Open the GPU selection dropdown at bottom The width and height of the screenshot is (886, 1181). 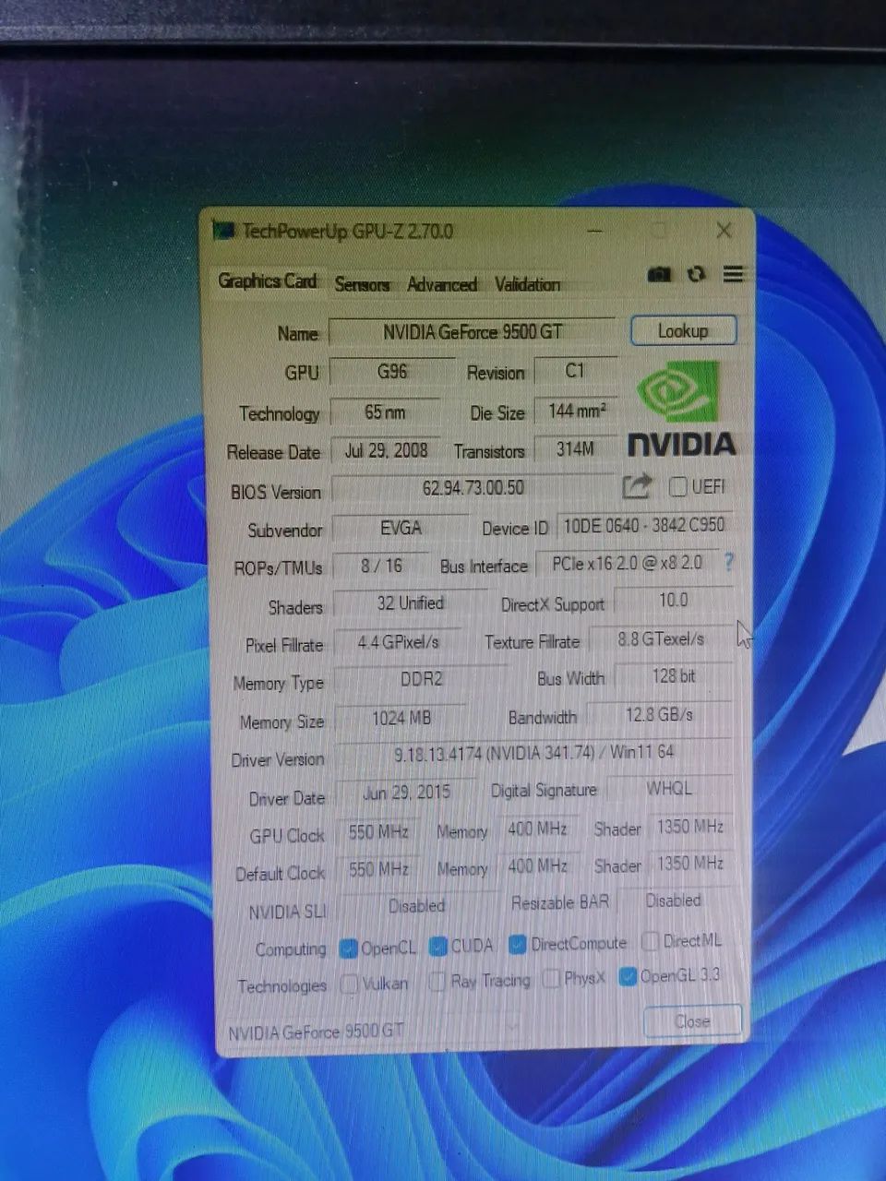(x=374, y=1031)
